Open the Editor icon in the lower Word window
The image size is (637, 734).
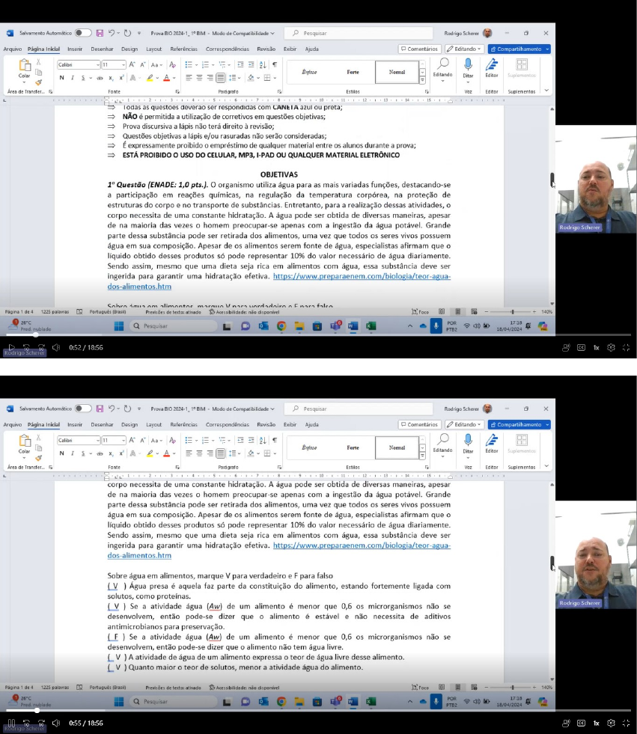coord(491,439)
